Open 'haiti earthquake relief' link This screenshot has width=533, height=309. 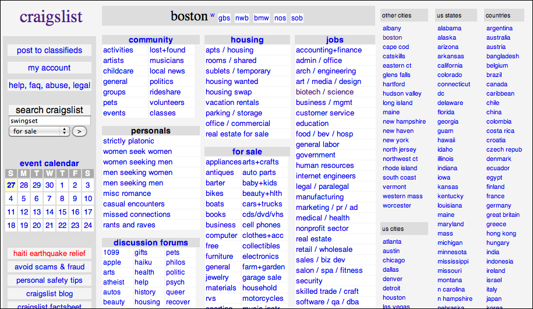50,254
